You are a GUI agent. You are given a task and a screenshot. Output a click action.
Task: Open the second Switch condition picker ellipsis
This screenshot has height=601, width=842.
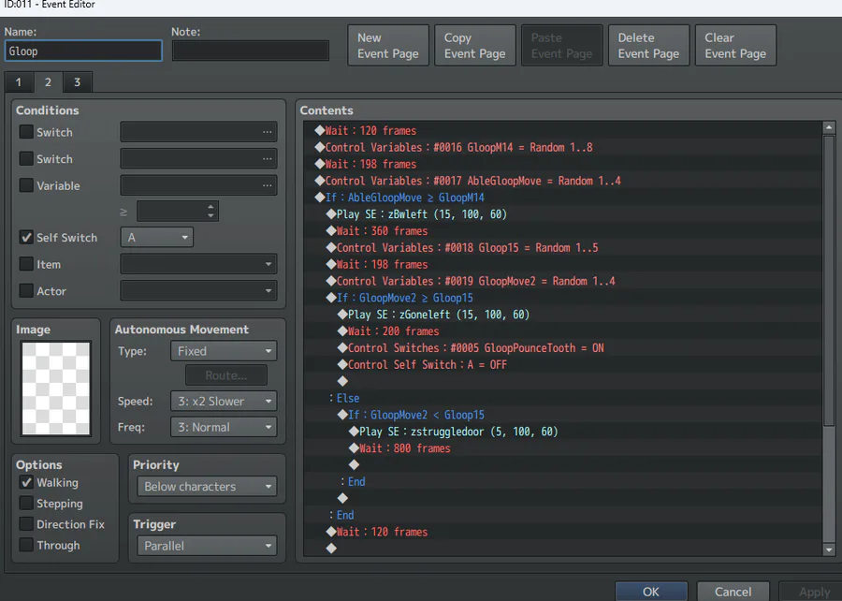pos(267,159)
